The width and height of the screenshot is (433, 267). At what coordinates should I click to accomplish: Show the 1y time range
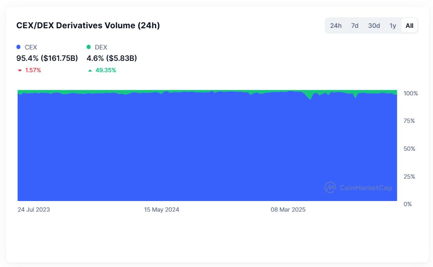(x=393, y=26)
